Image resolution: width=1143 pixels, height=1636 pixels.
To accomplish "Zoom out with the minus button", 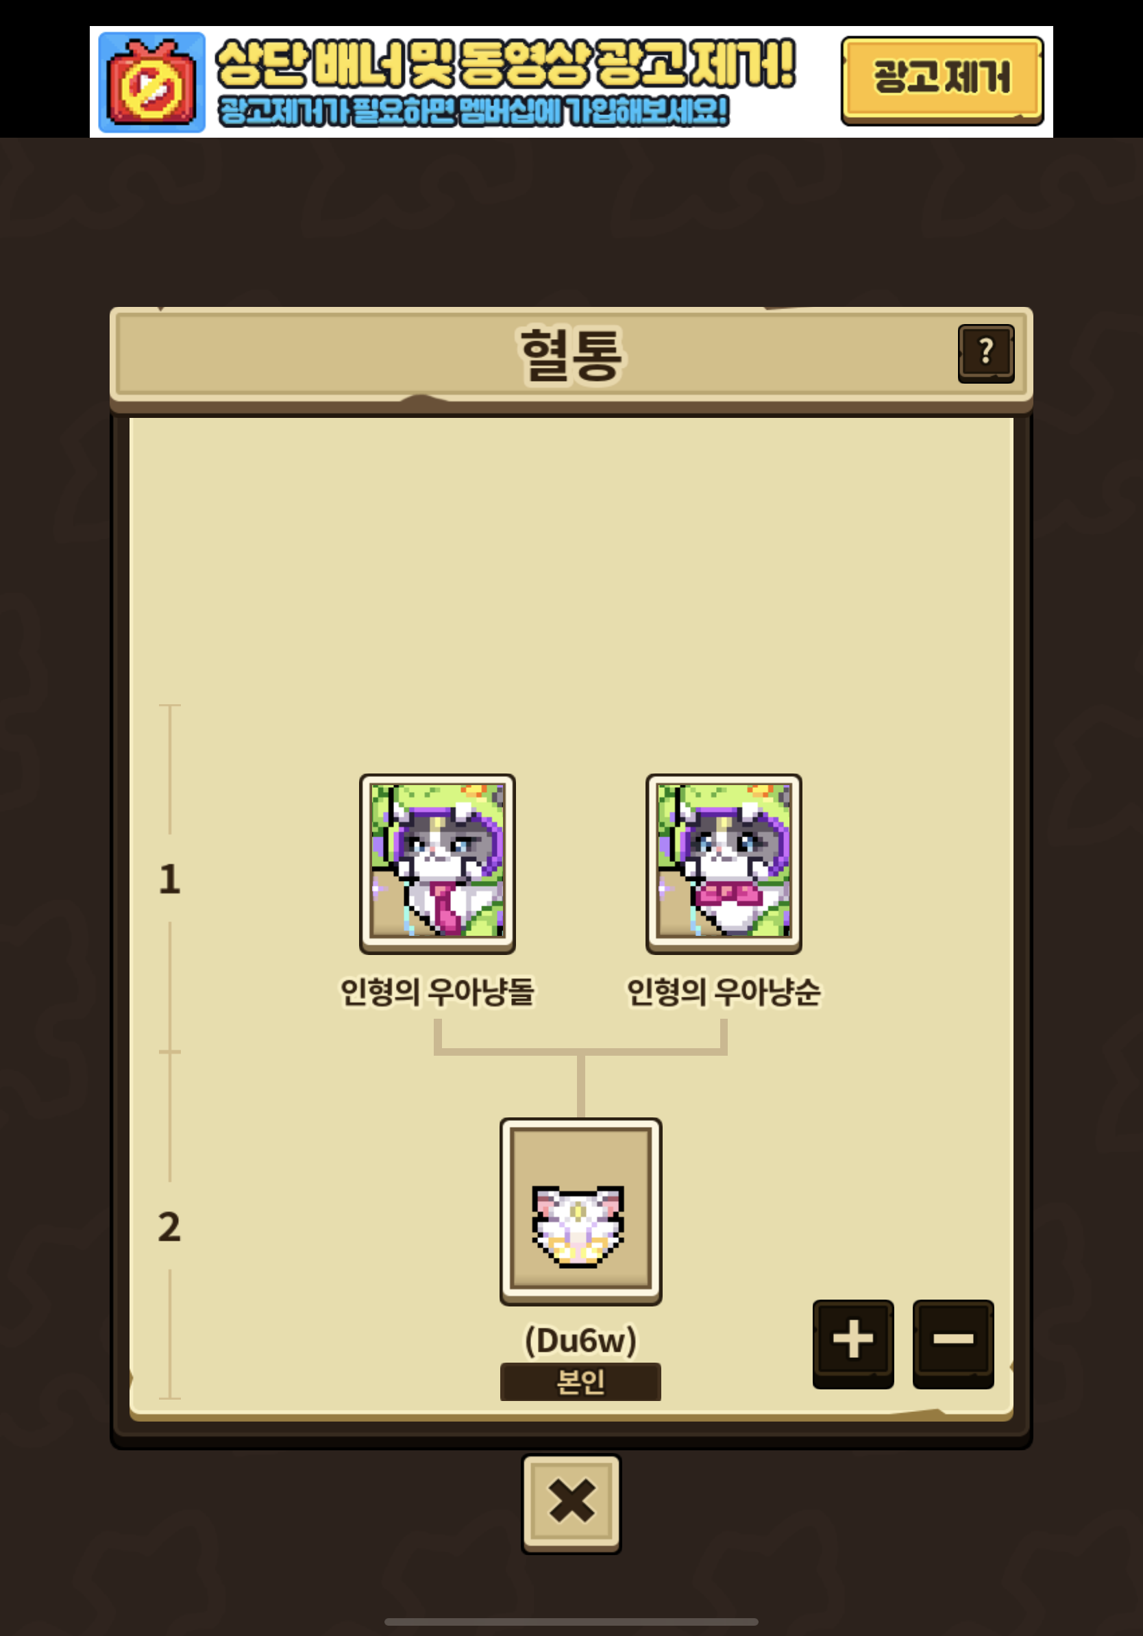I will pos(952,1343).
